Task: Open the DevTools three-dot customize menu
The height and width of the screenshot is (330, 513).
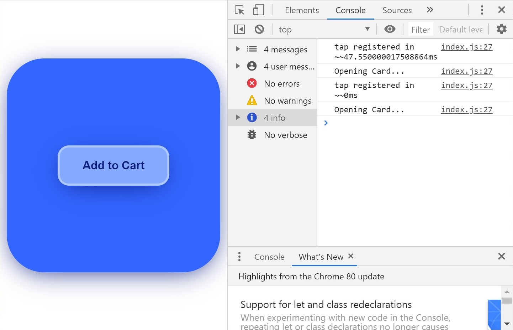Action: pos(482,10)
